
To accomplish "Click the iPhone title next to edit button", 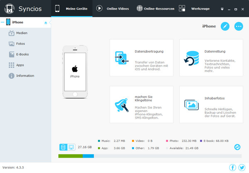I will (209, 27).
